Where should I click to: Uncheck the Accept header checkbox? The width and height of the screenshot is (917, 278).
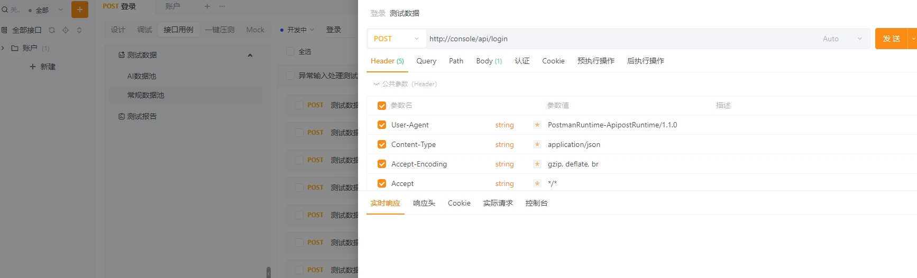tap(382, 183)
